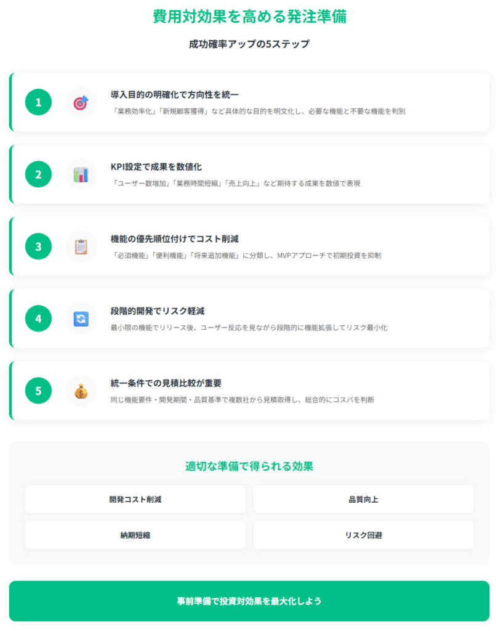Screen dimensions: 496x631
Task: Select the 品質向上 box
Action: point(363,499)
